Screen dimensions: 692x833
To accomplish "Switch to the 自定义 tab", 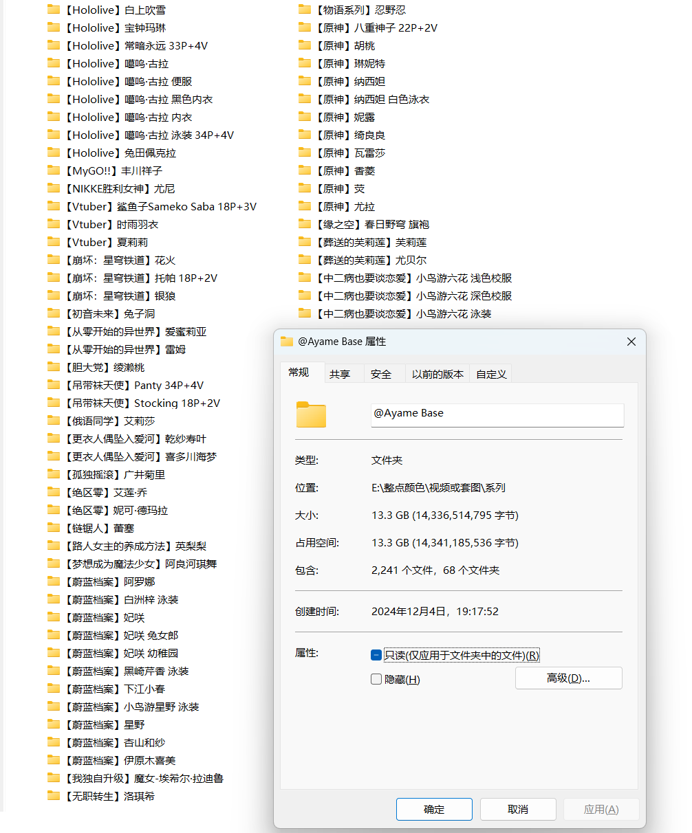I will [490, 373].
